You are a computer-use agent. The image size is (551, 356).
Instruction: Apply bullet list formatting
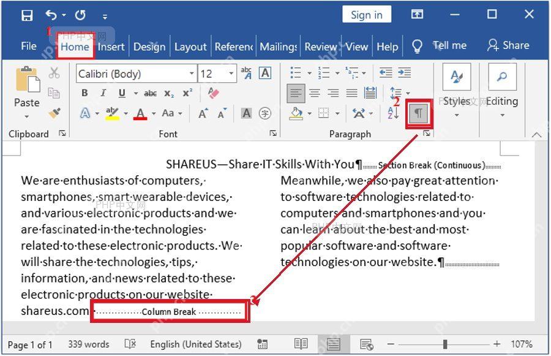click(x=296, y=73)
